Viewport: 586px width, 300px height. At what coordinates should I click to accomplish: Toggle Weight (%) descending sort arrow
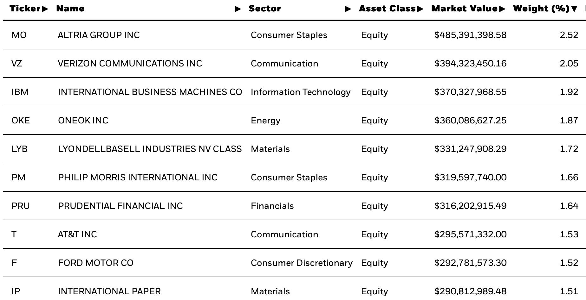pyautogui.click(x=574, y=9)
